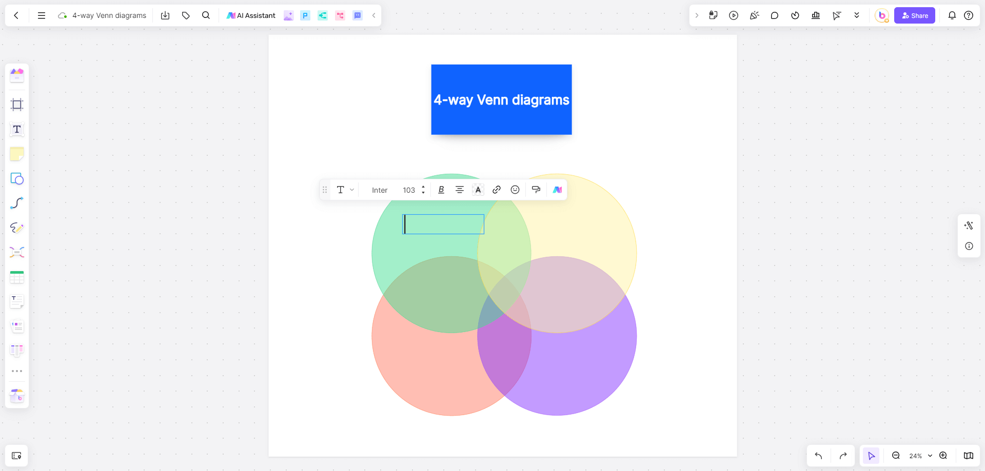Toggle the cursor select mode
This screenshot has width=985, height=471.
coord(871,456)
